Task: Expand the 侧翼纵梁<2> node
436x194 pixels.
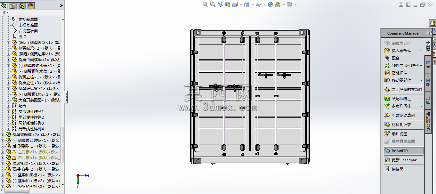Action: pos(9,48)
